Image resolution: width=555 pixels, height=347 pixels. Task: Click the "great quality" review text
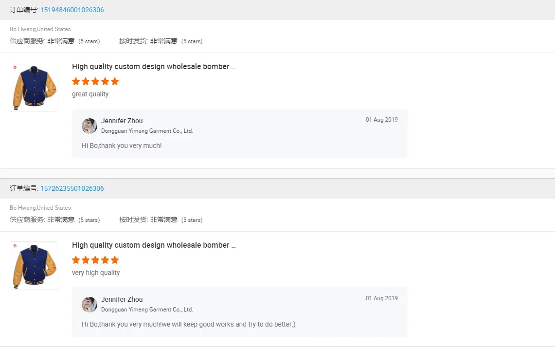90,94
